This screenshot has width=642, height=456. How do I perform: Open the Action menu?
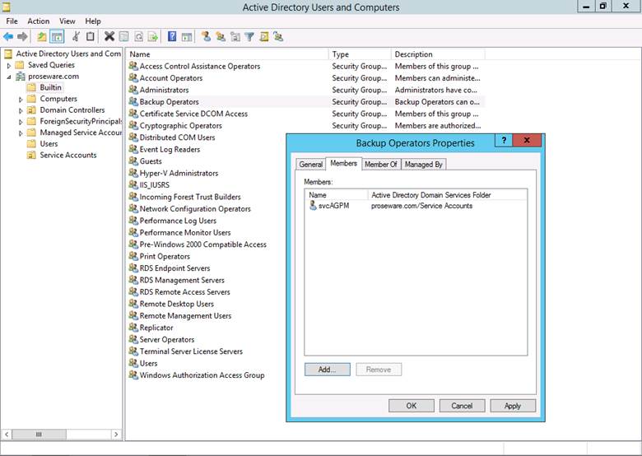[38, 21]
